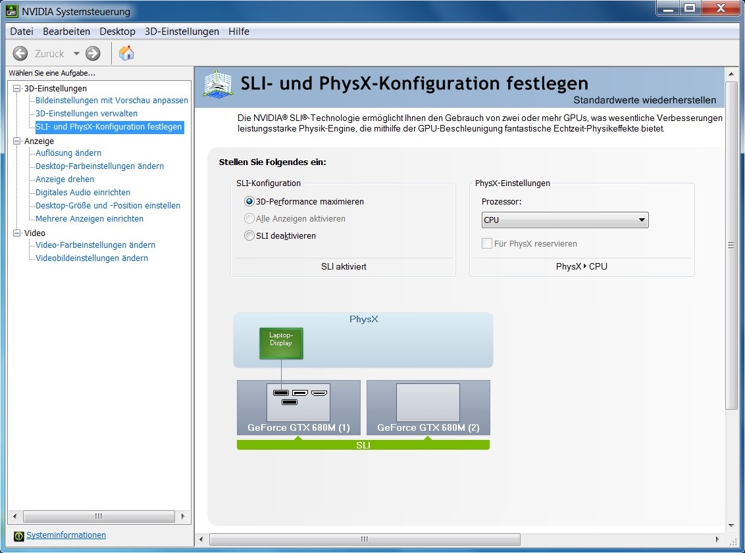Click sidebar horizontal scrollbar right arrow
745x553 pixels.
[183, 516]
